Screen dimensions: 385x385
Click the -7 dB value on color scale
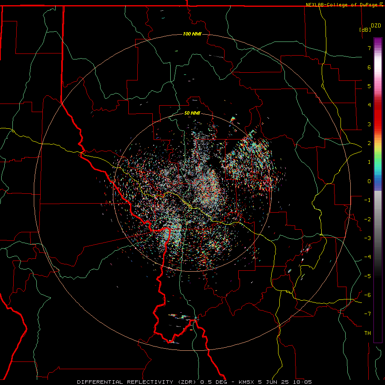pos(367,314)
